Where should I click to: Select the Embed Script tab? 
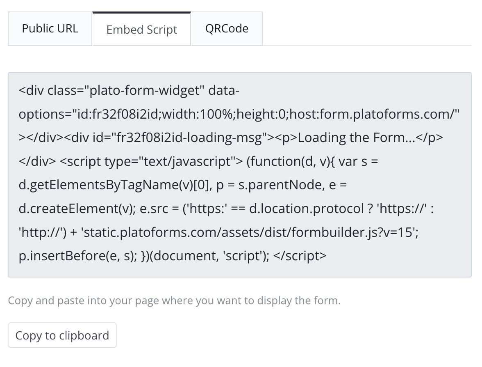coord(142,29)
